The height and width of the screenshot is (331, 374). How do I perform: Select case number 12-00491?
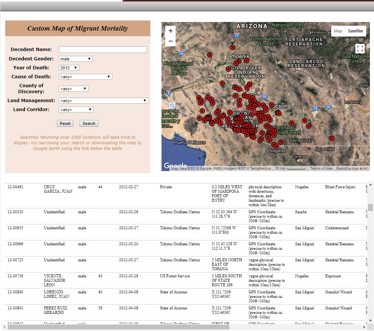coord(15,187)
